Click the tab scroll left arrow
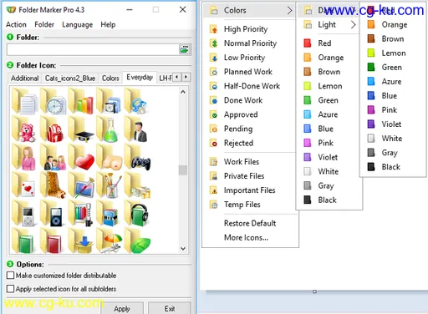The height and width of the screenshot is (314, 428). point(176,77)
